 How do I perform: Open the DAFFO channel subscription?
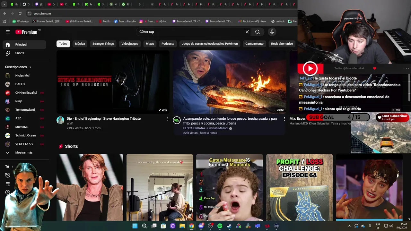(x=24, y=84)
